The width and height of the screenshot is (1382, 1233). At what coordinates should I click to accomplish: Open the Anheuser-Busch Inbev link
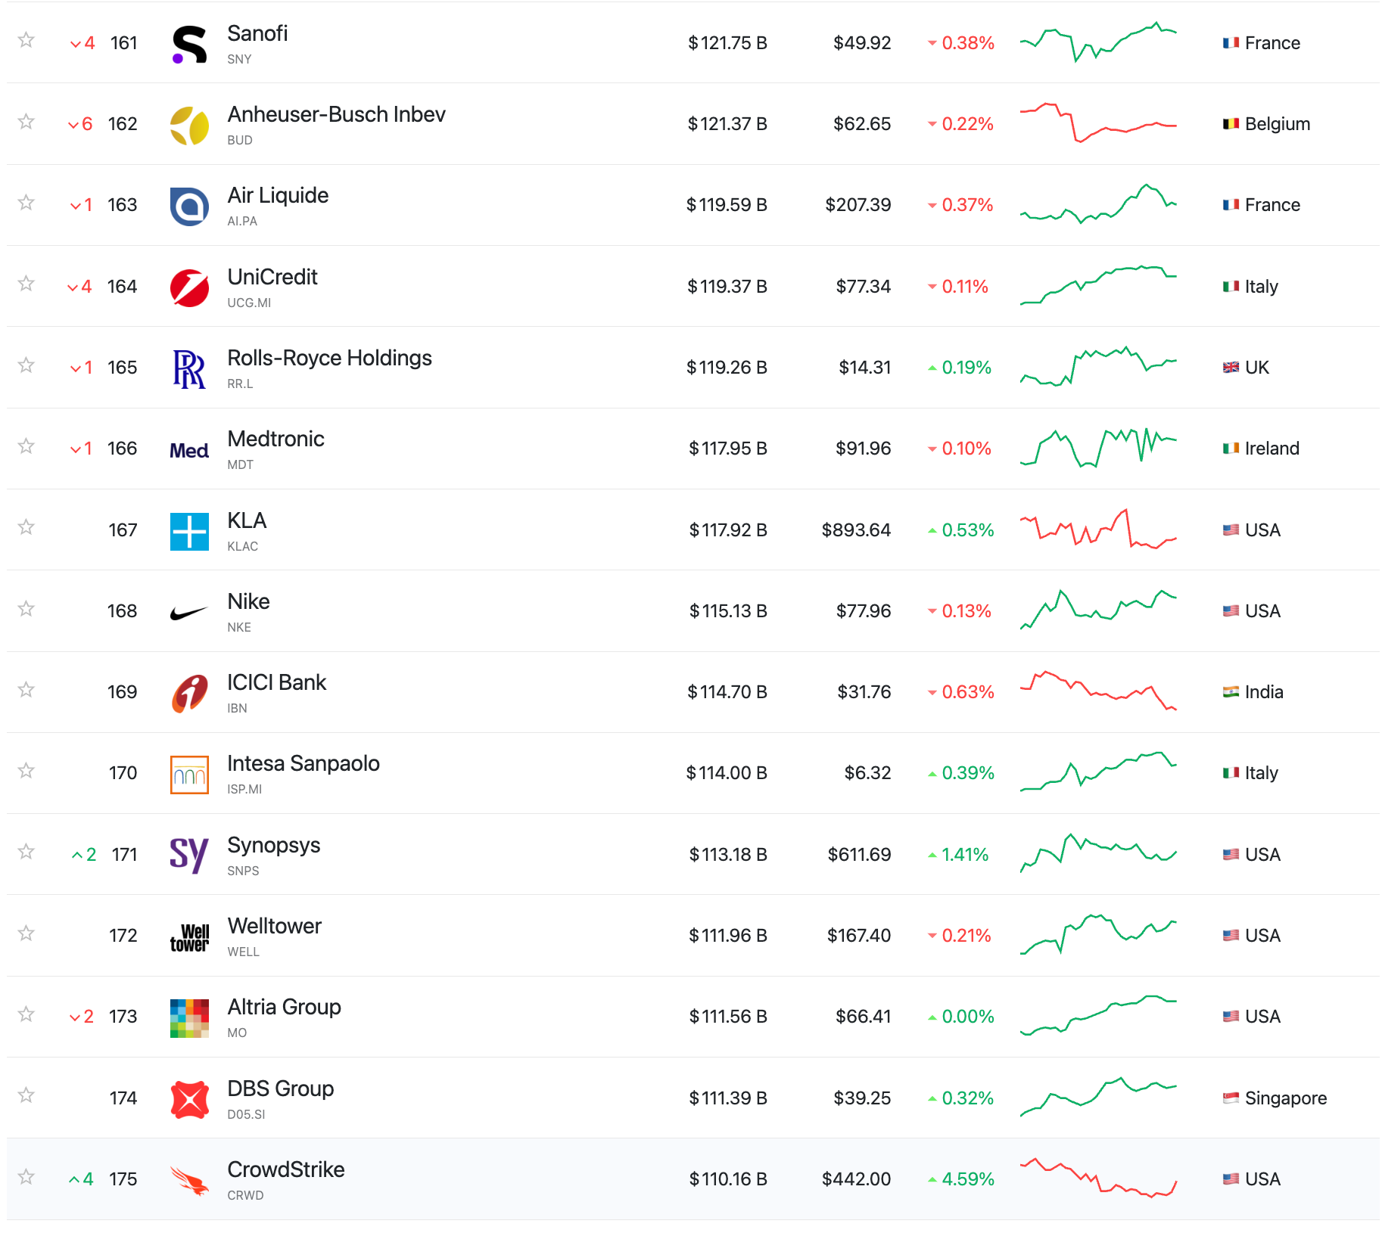point(336,114)
